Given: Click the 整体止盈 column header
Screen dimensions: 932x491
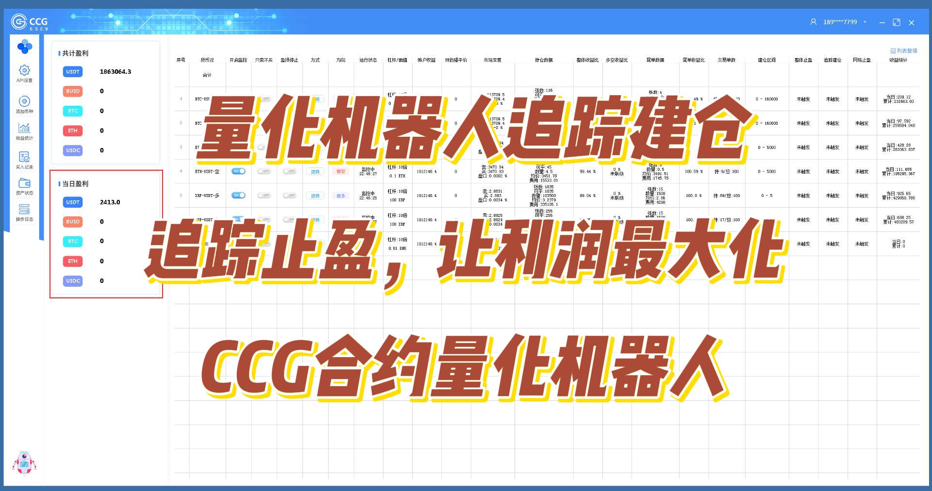Looking at the screenshot, I should coord(803,60).
